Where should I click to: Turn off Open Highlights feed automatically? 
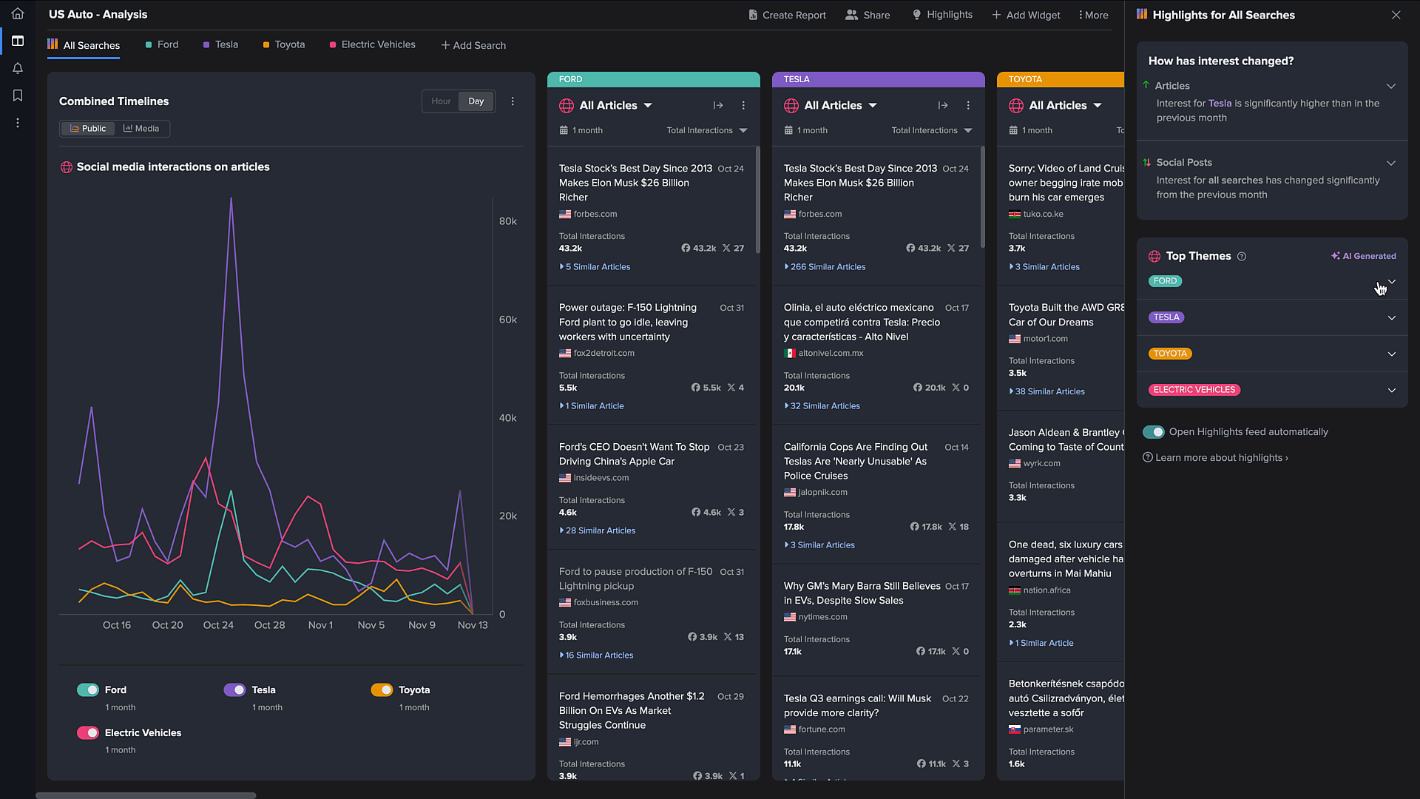1153,432
